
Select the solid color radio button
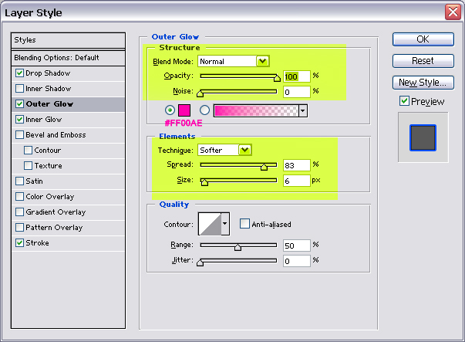point(170,110)
